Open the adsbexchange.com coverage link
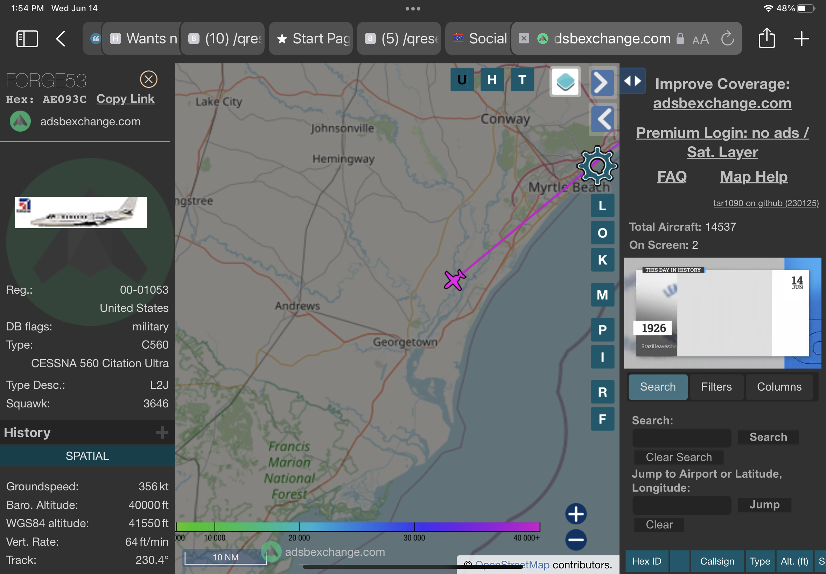Image resolution: width=826 pixels, height=574 pixels. point(722,103)
